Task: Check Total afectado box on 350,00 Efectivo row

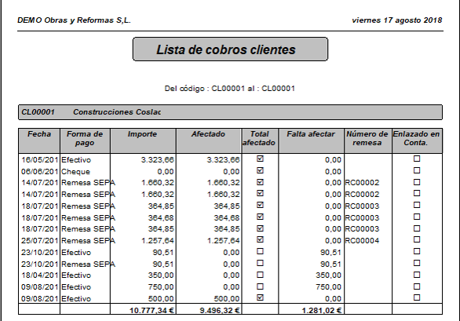Action: click(x=260, y=275)
